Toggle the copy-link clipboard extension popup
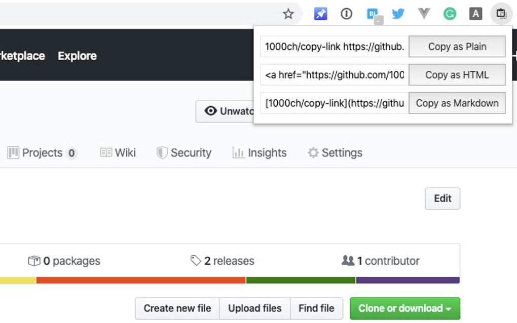The width and height of the screenshot is (517, 323). pos(501,14)
